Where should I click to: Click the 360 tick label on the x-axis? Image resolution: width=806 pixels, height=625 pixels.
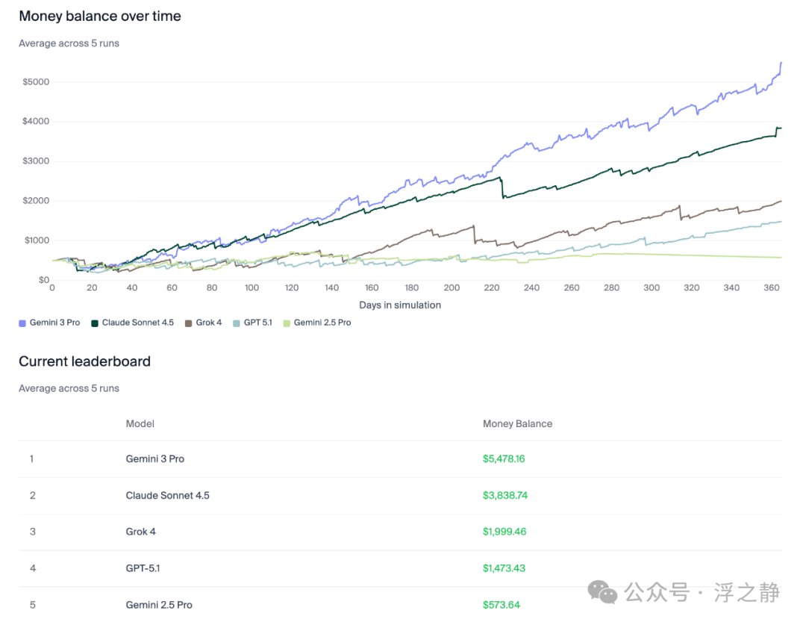(772, 287)
